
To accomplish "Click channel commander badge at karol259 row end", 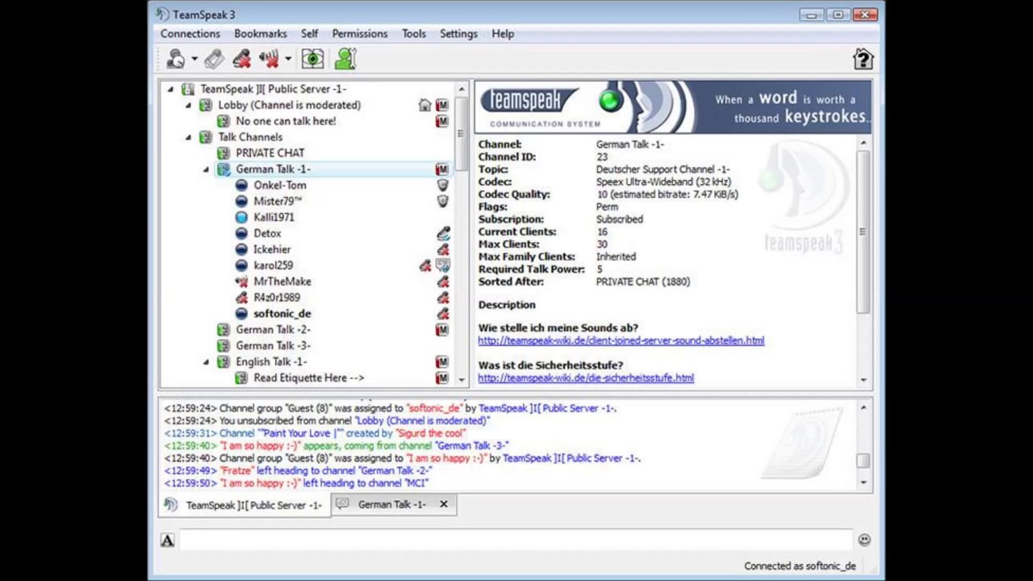I will click(x=442, y=265).
